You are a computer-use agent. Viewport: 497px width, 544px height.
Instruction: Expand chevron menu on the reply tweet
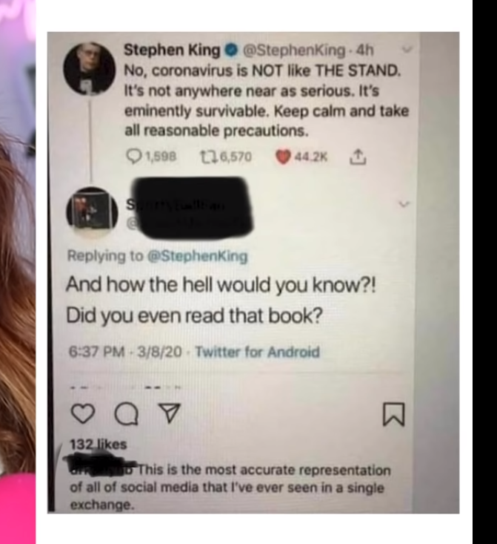tap(404, 204)
